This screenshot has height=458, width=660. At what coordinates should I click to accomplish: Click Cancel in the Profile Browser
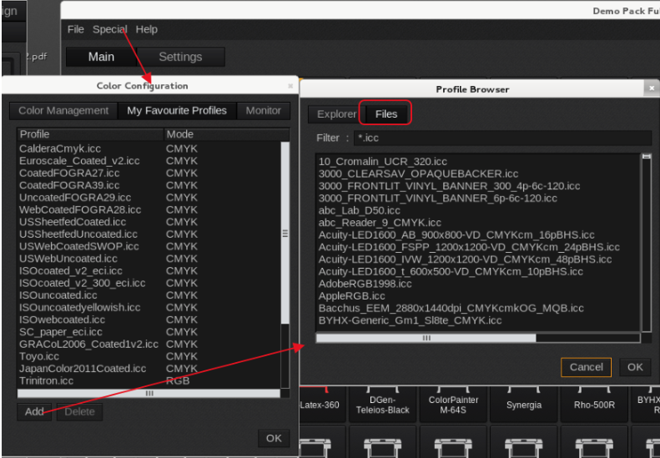pos(586,367)
